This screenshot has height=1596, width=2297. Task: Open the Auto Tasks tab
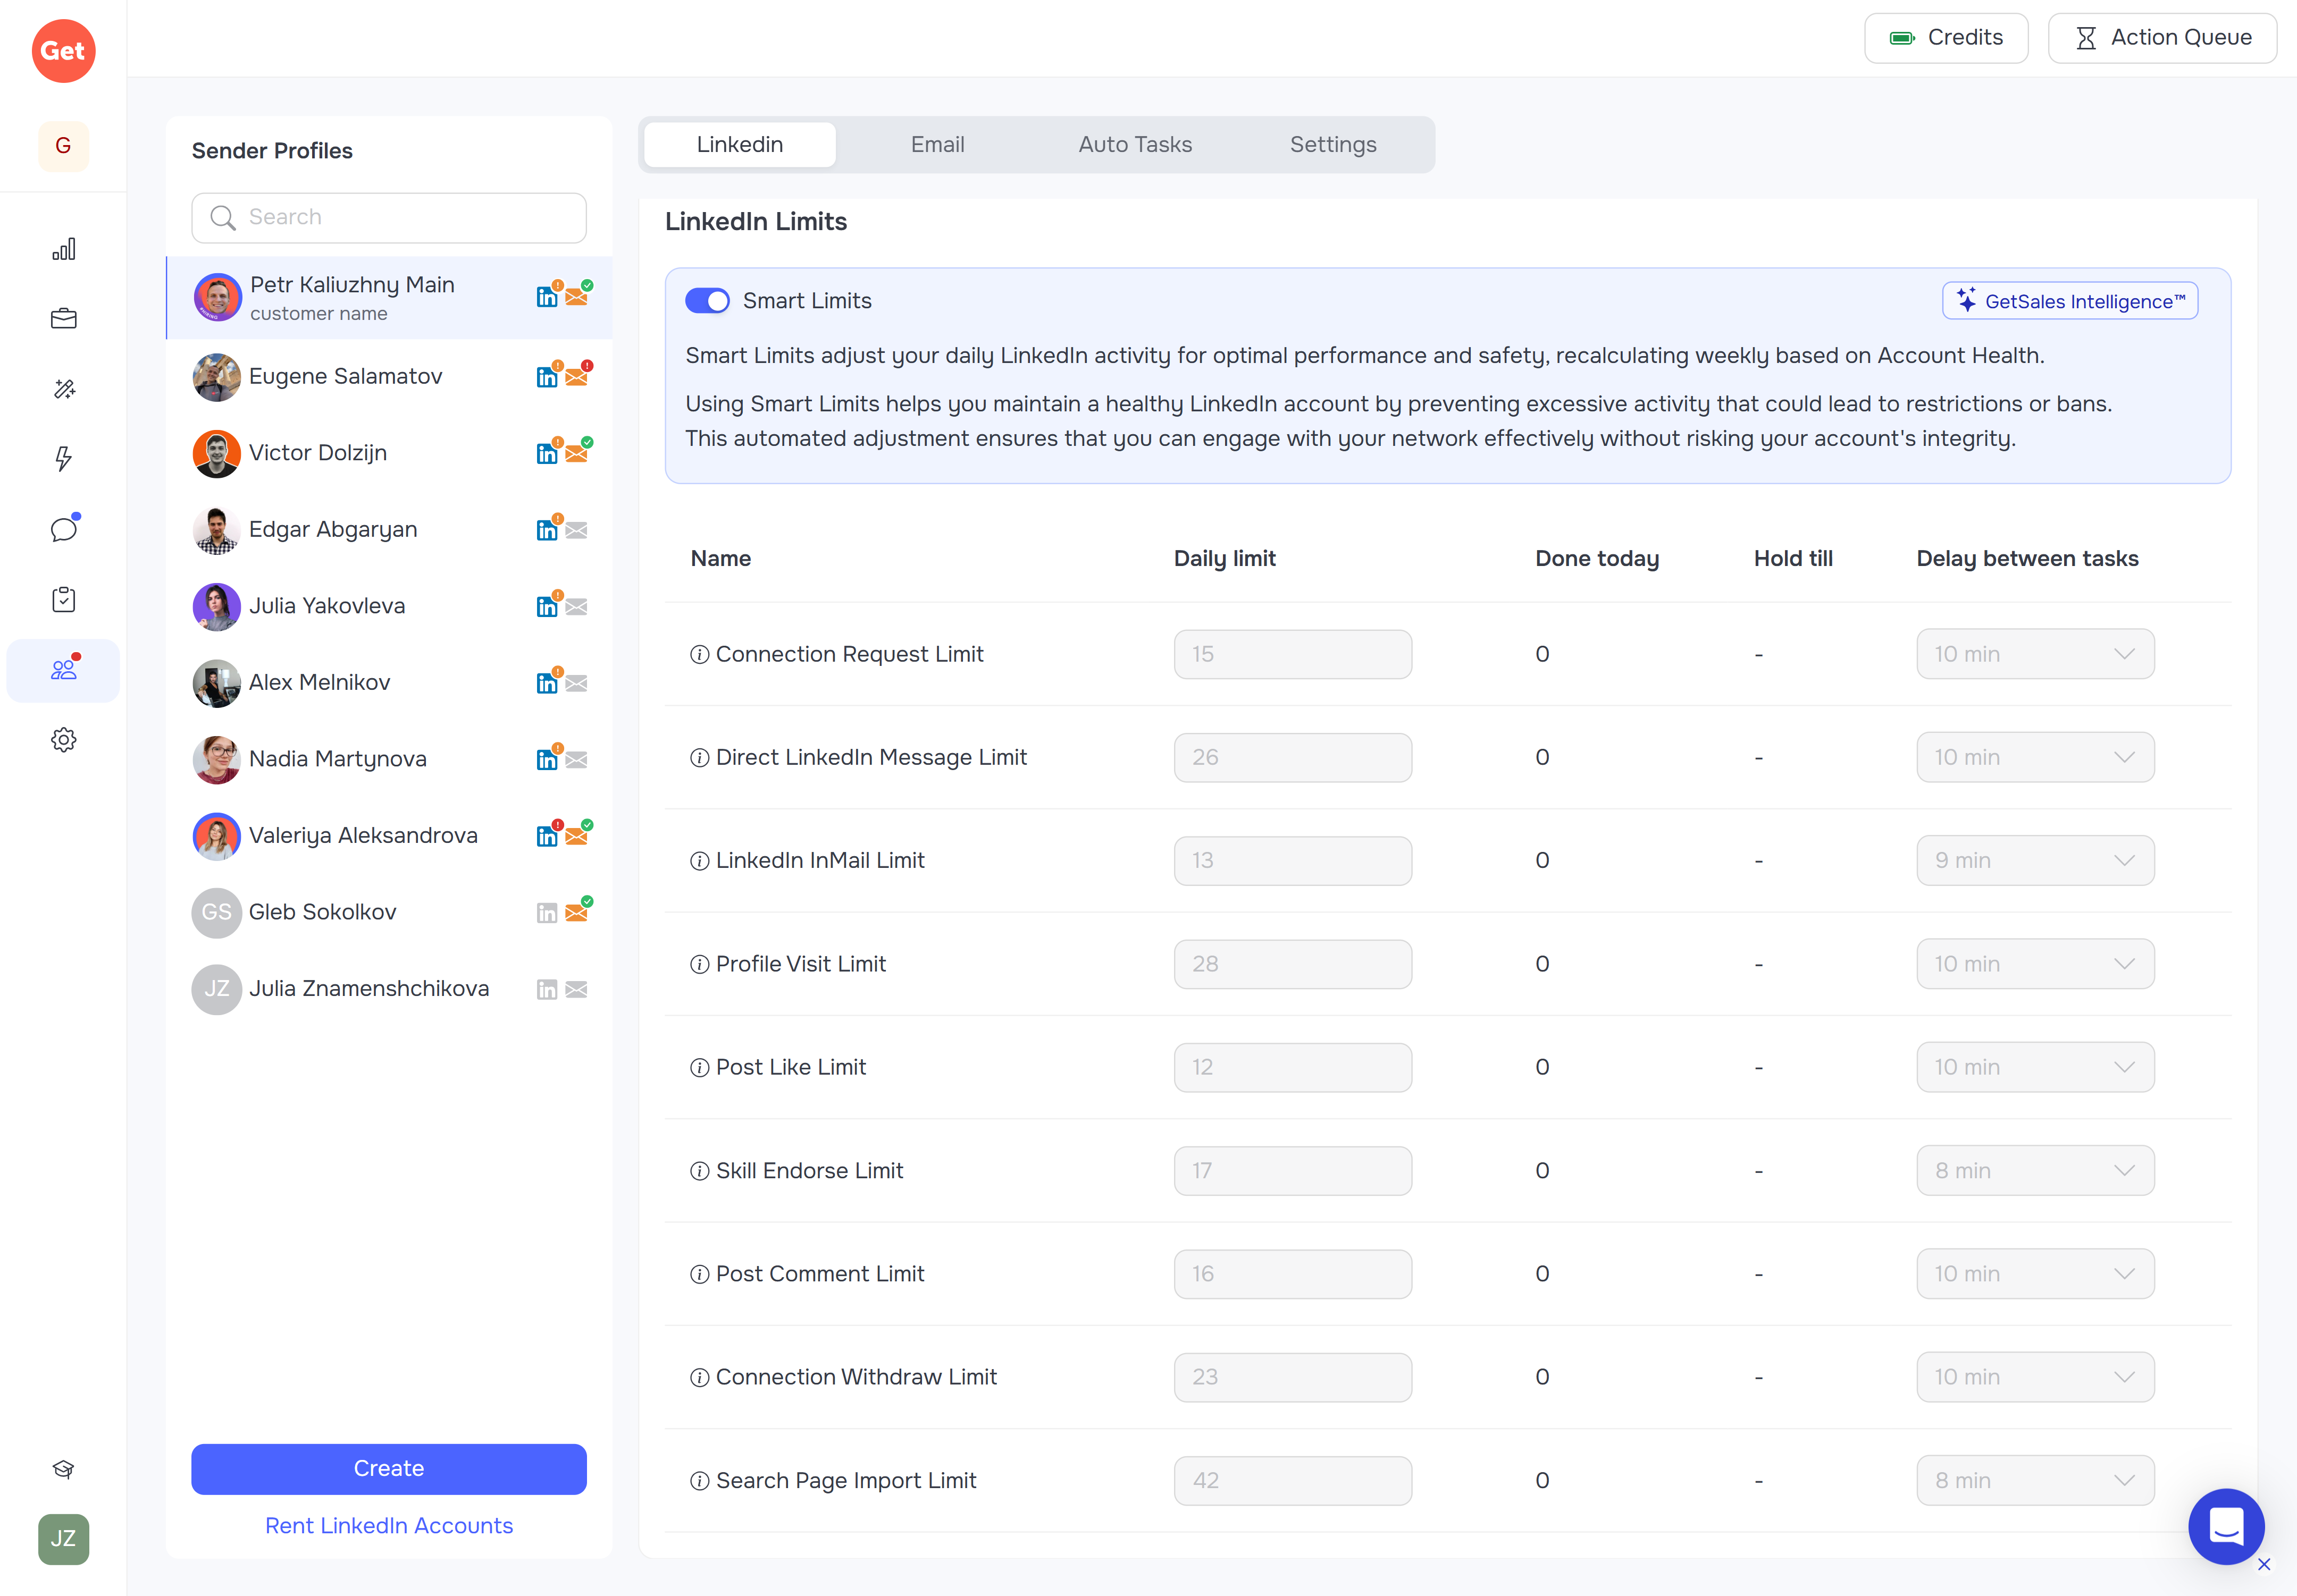1135,145
